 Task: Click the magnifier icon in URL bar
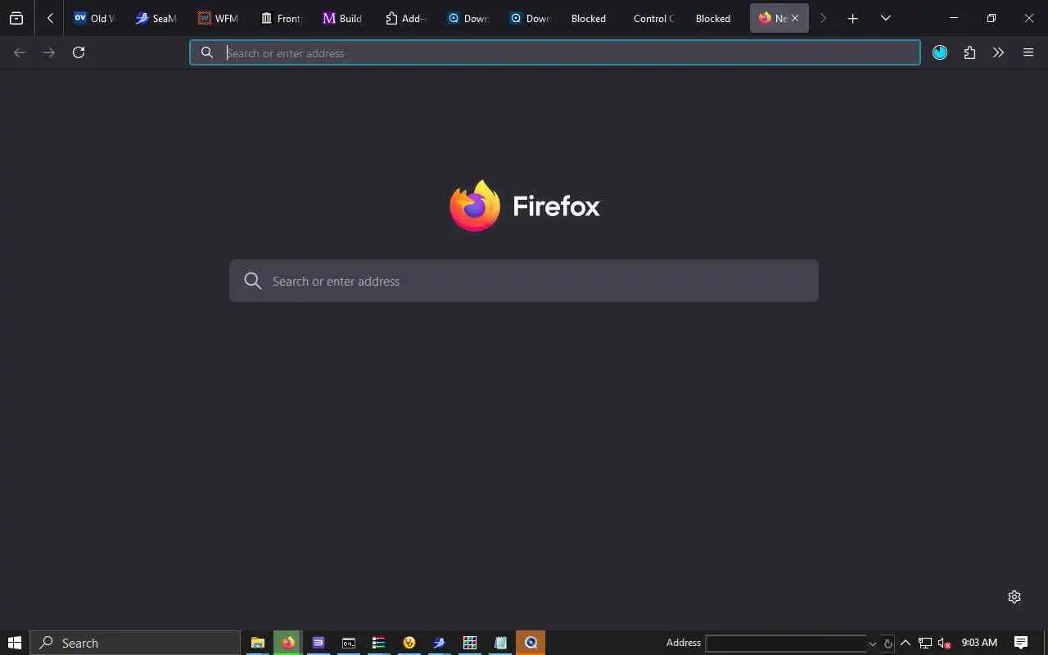(x=207, y=52)
